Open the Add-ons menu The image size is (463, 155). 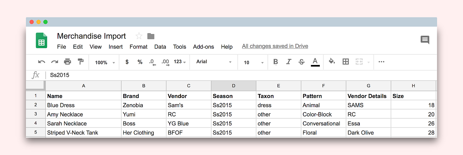[203, 46]
